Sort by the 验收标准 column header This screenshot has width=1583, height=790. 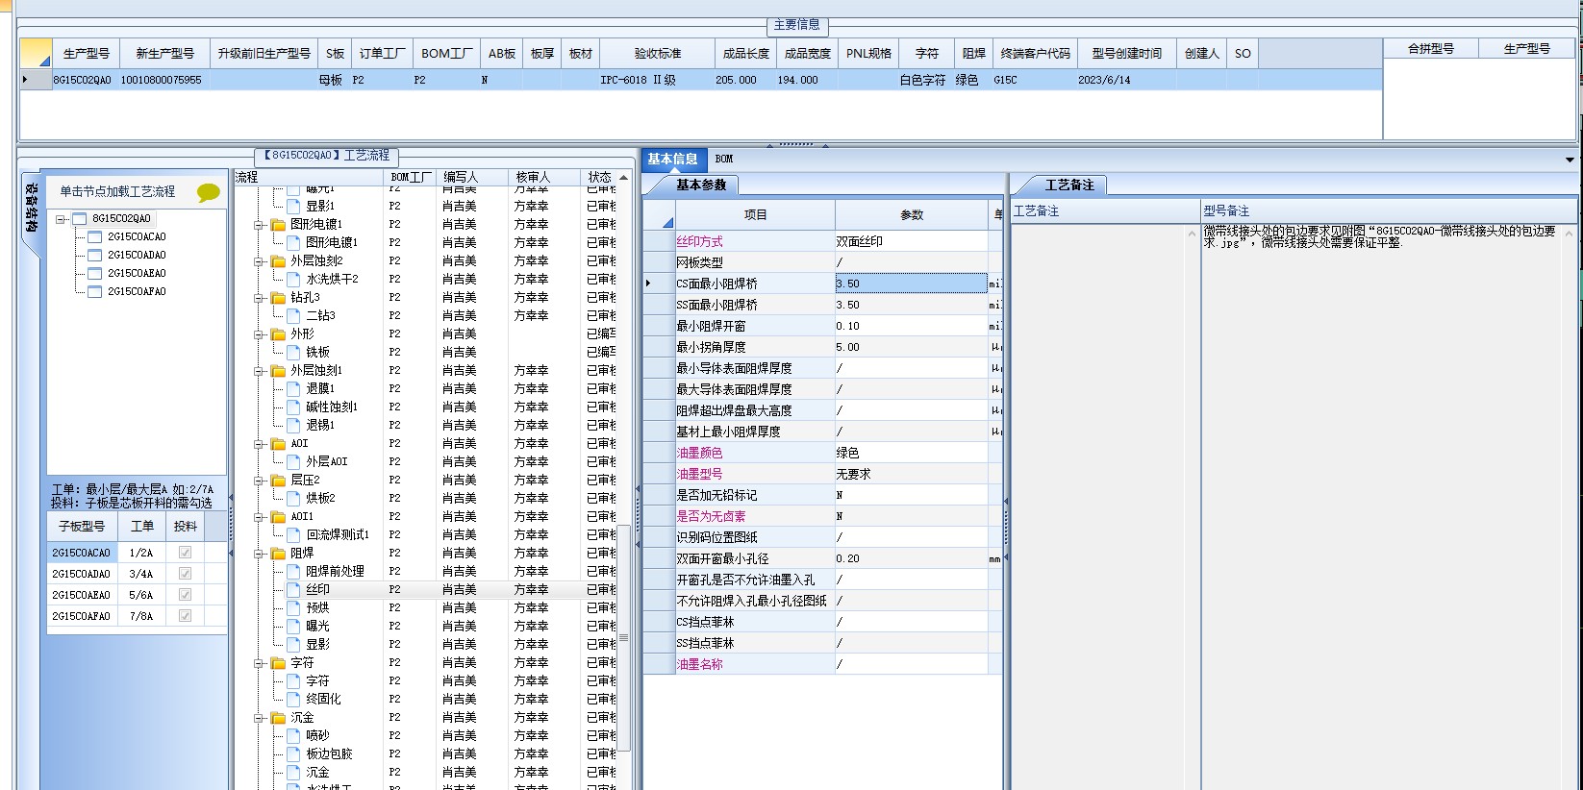pyautogui.click(x=658, y=54)
